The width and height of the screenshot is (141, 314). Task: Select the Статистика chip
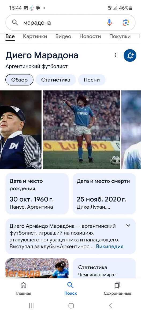56,80
